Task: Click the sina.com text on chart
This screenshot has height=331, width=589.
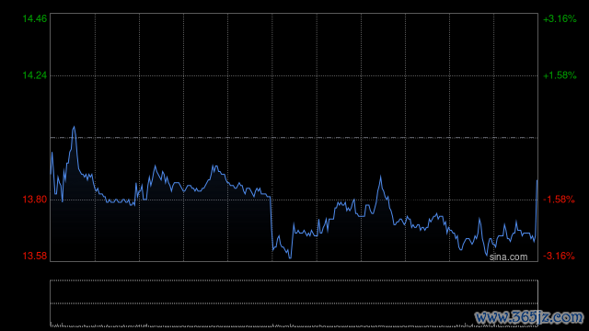Action: (508, 257)
